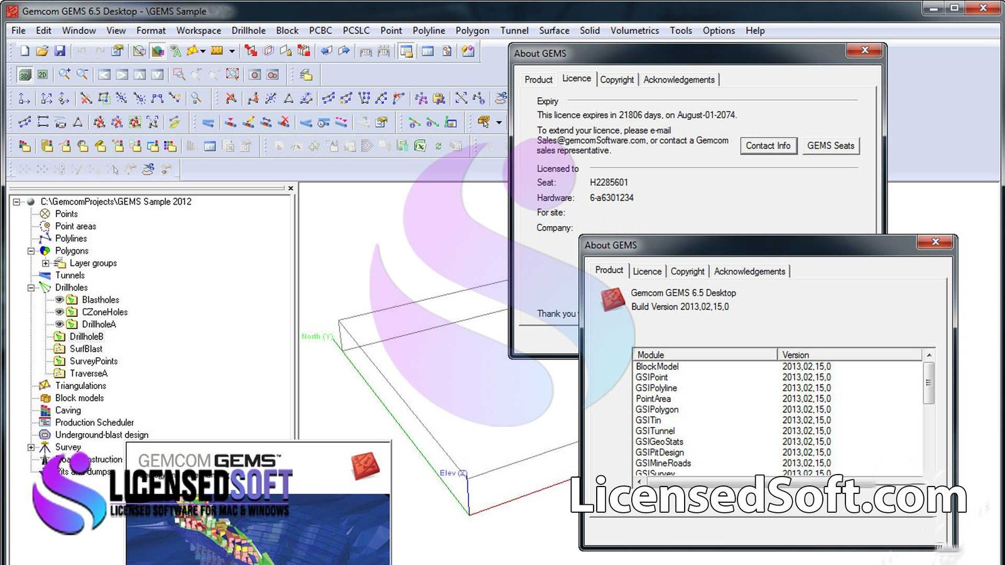This screenshot has width=1005, height=565.
Task: Click the Caving icon in tree
Action: click(x=45, y=410)
